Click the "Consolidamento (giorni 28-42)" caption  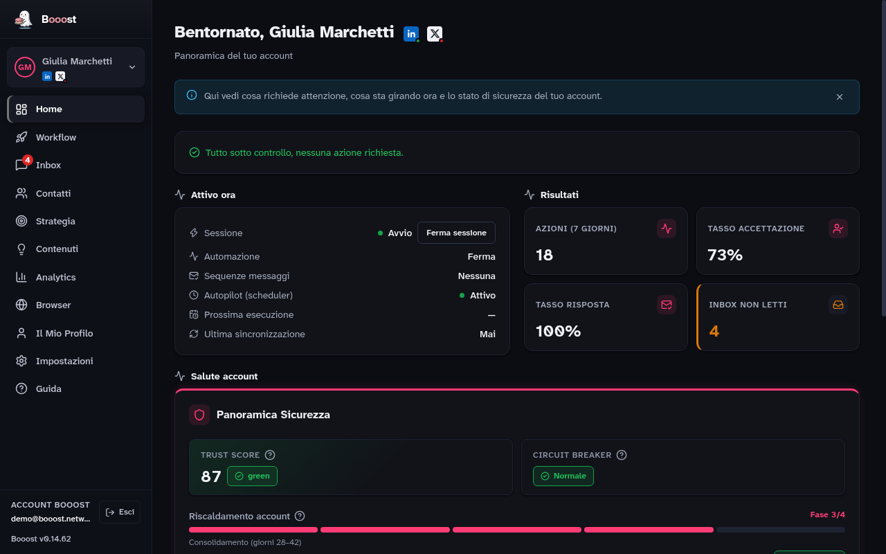(245, 542)
